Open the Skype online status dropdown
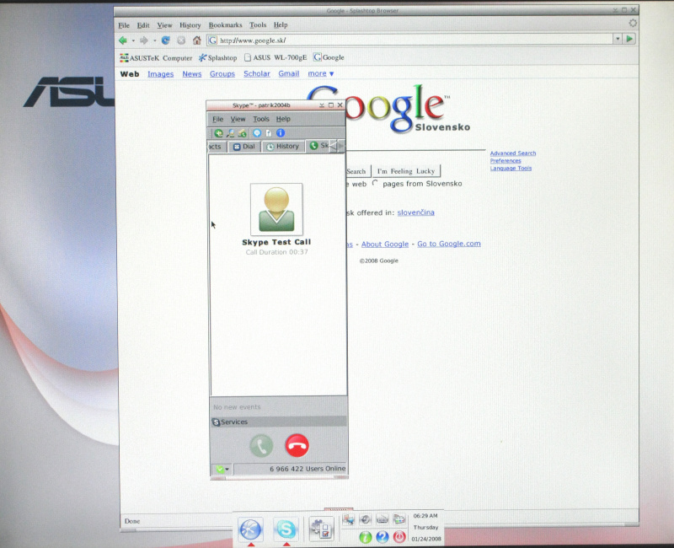 coord(222,469)
